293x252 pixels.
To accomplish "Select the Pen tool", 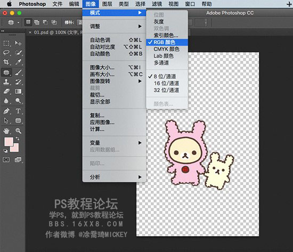I will (x=6, y=111).
